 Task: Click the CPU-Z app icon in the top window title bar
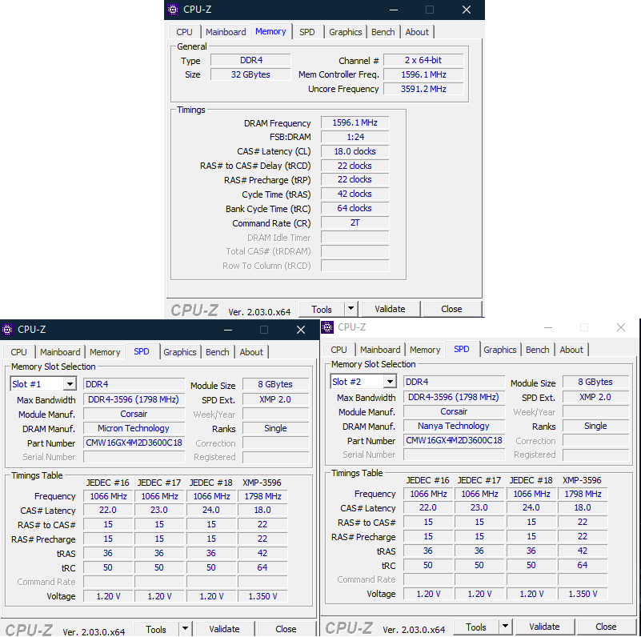tap(173, 10)
